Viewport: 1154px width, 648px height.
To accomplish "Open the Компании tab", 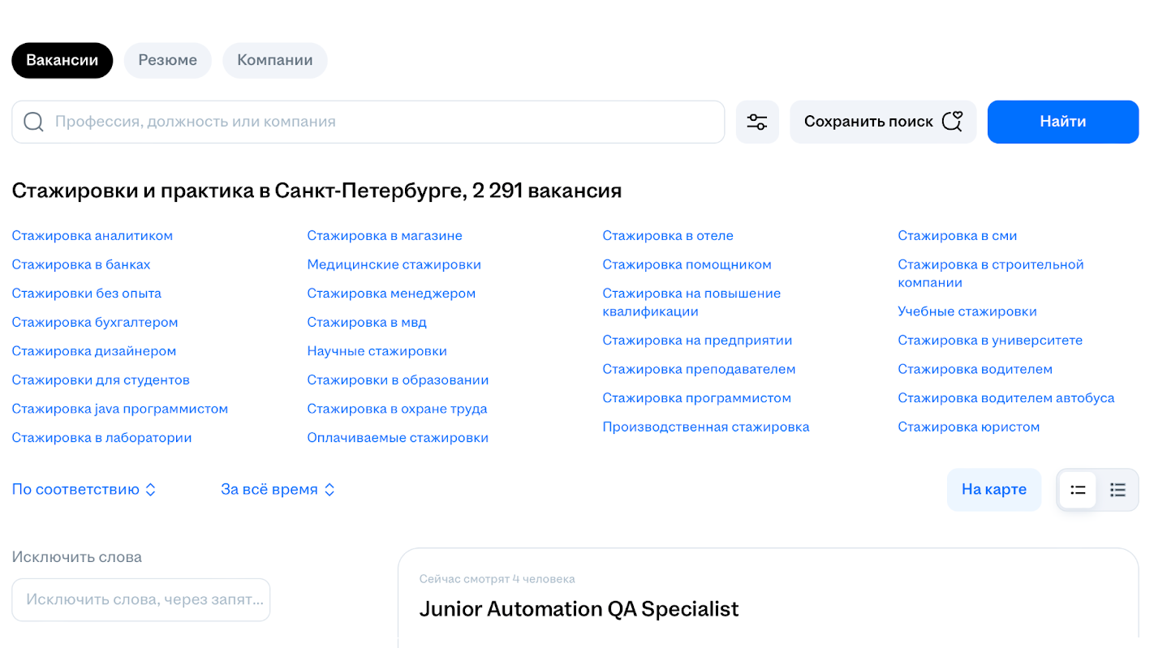I will tap(275, 60).
